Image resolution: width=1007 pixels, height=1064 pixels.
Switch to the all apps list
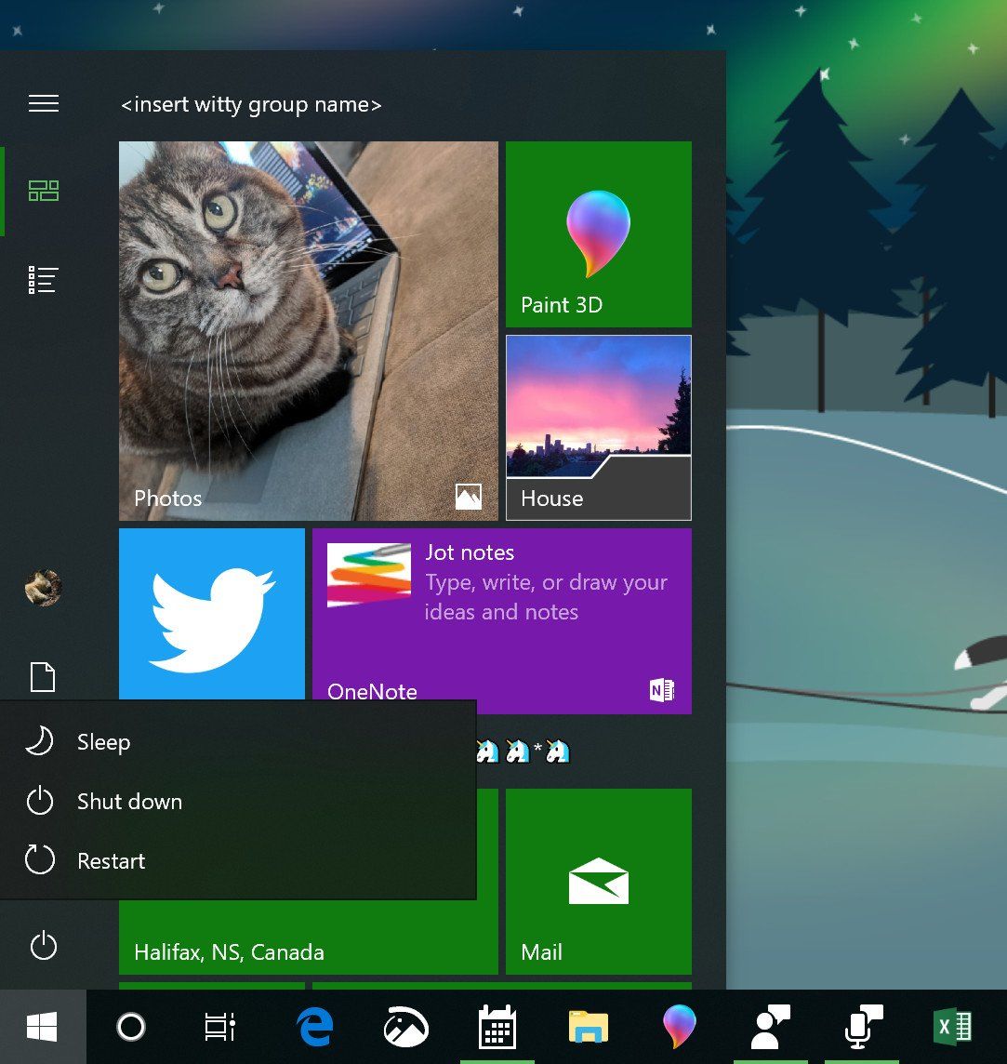(x=43, y=278)
